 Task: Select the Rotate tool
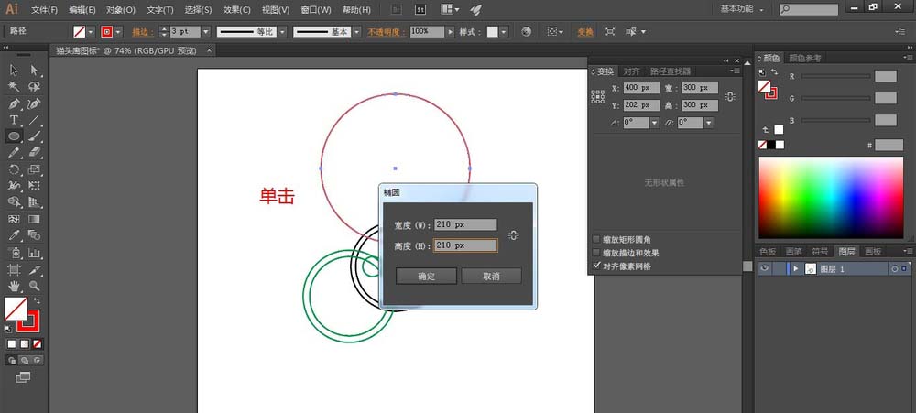[x=14, y=169]
